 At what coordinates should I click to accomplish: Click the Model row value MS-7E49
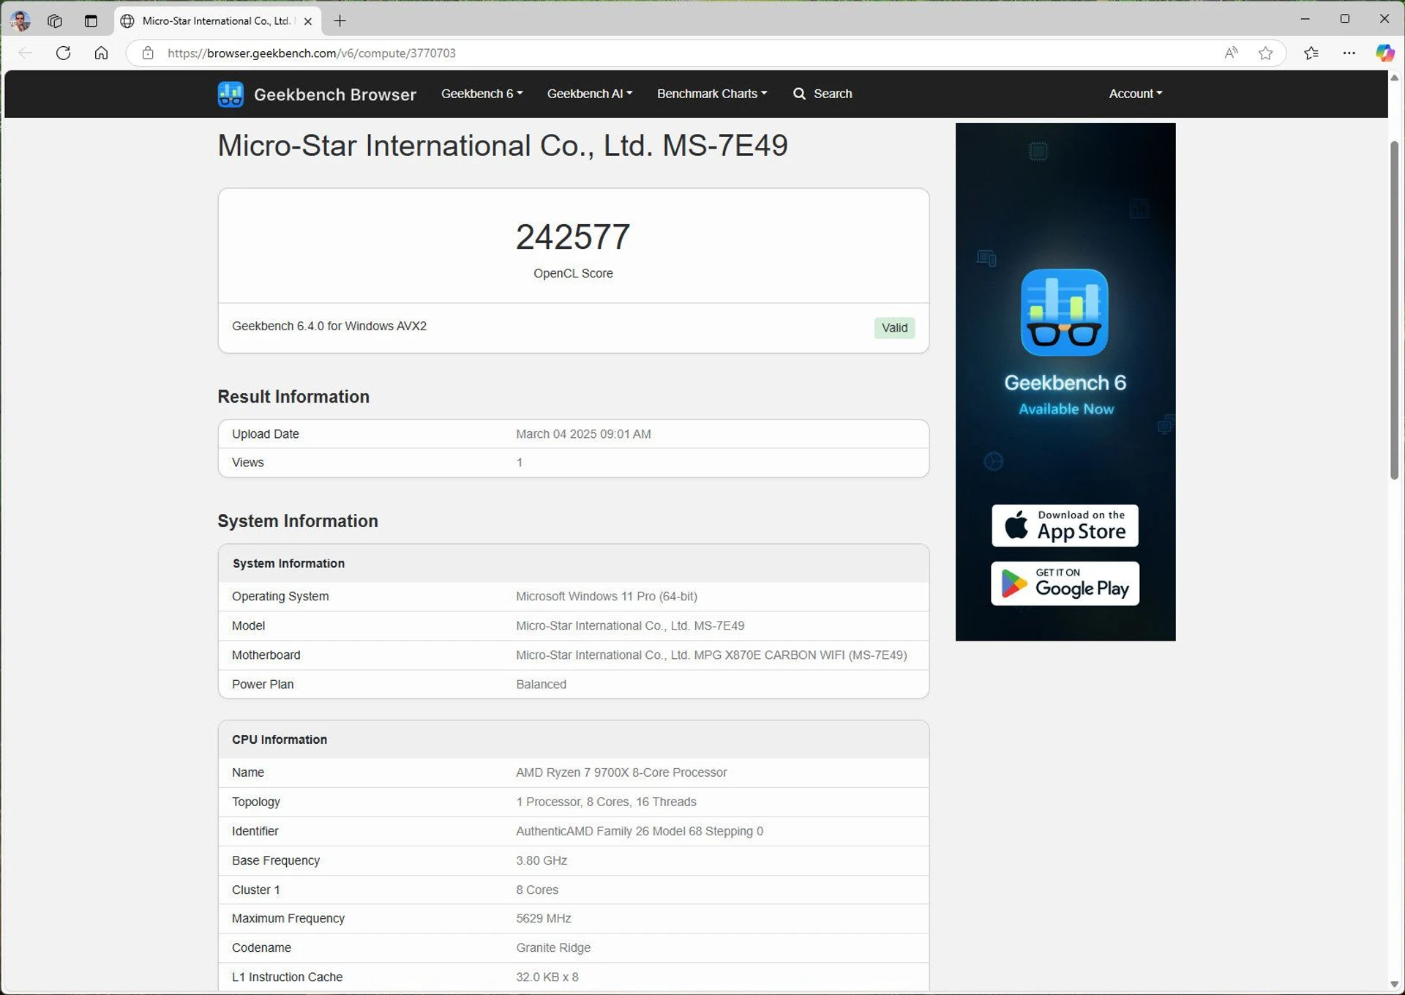(x=630, y=626)
